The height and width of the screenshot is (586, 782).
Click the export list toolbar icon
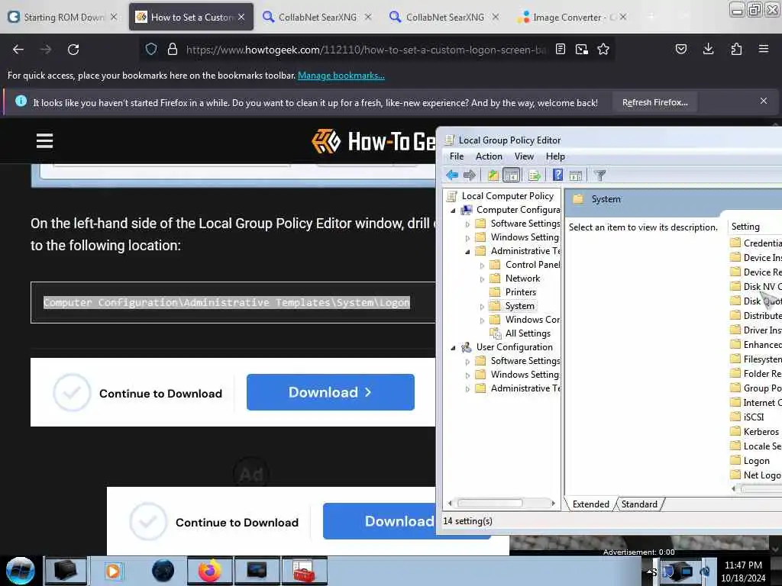[534, 175]
